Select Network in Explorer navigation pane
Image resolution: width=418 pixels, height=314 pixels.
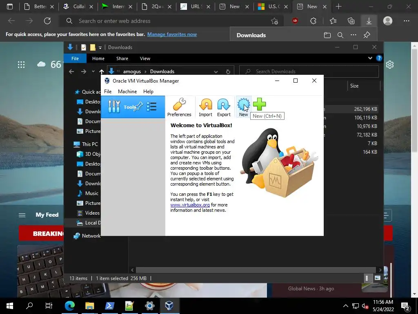point(87,236)
